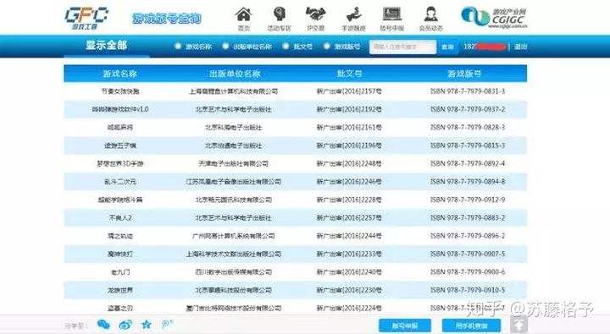Click ISBN 978-7-7979-0883-2 cell
This screenshot has width=610, height=334.
468,218
